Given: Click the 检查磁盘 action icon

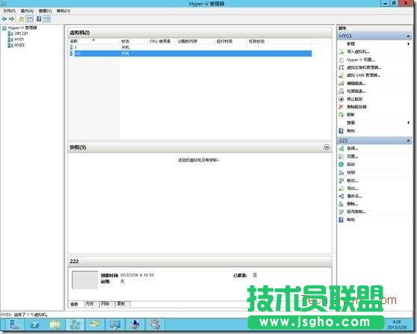Looking at the screenshot, I should (x=342, y=91).
